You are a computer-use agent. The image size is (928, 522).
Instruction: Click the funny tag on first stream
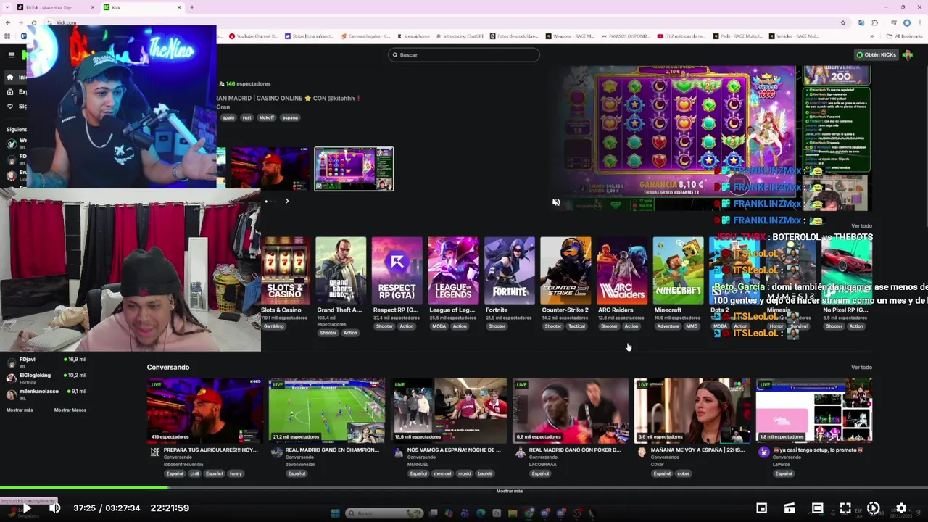click(x=236, y=473)
